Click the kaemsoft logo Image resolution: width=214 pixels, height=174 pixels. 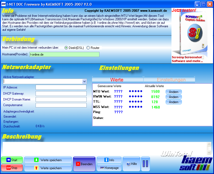pyautogui.click(x=196, y=163)
